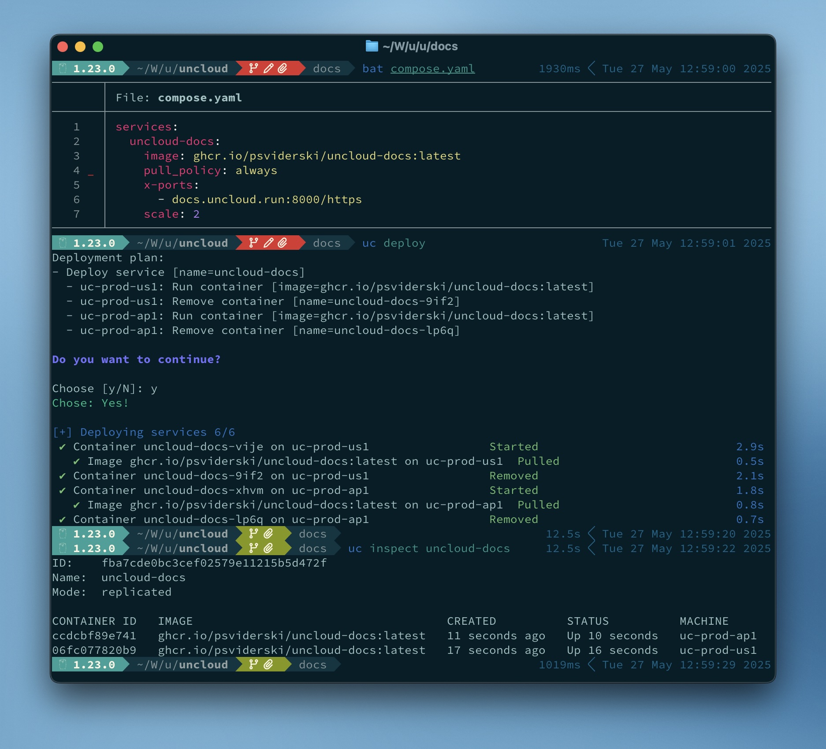Viewport: 826px width, 749px height.
Task: Click the git branch icon in the red prompt segment
Action: pyautogui.click(x=252, y=68)
